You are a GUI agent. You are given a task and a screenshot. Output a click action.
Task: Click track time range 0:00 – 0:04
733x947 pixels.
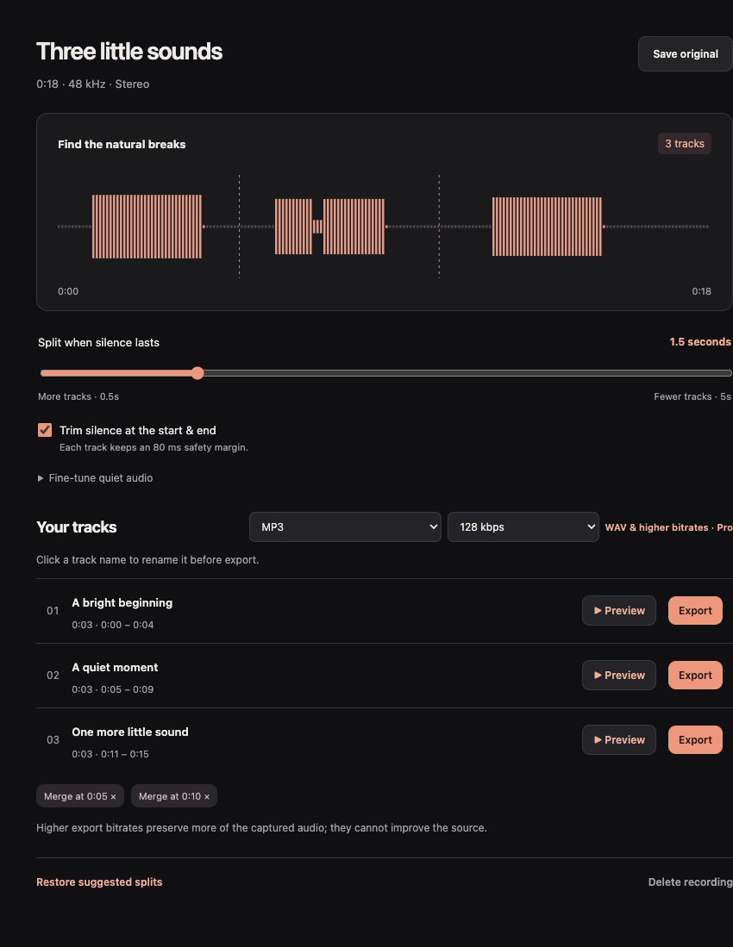[127, 625]
